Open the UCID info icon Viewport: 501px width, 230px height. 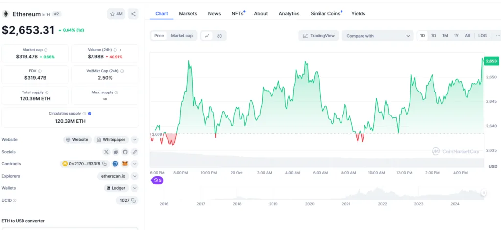(14, 200)
